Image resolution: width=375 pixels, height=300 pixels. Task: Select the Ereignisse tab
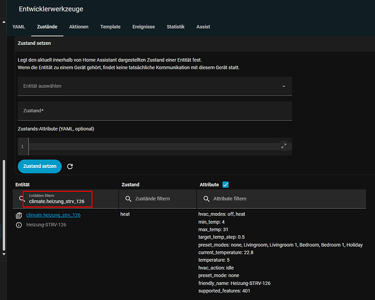pos(144,27)
